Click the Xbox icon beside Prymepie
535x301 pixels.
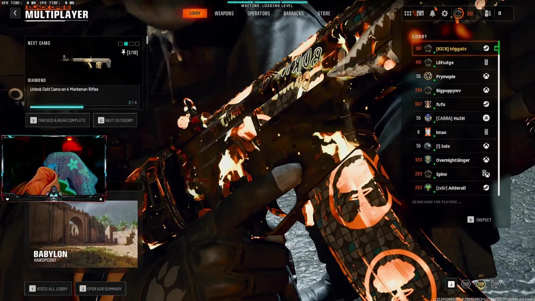click(486, 77)
